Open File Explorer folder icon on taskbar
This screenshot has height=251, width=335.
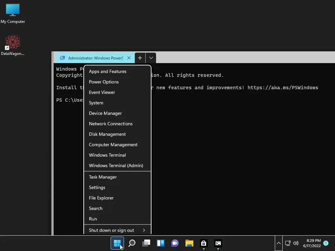(189, 243)
